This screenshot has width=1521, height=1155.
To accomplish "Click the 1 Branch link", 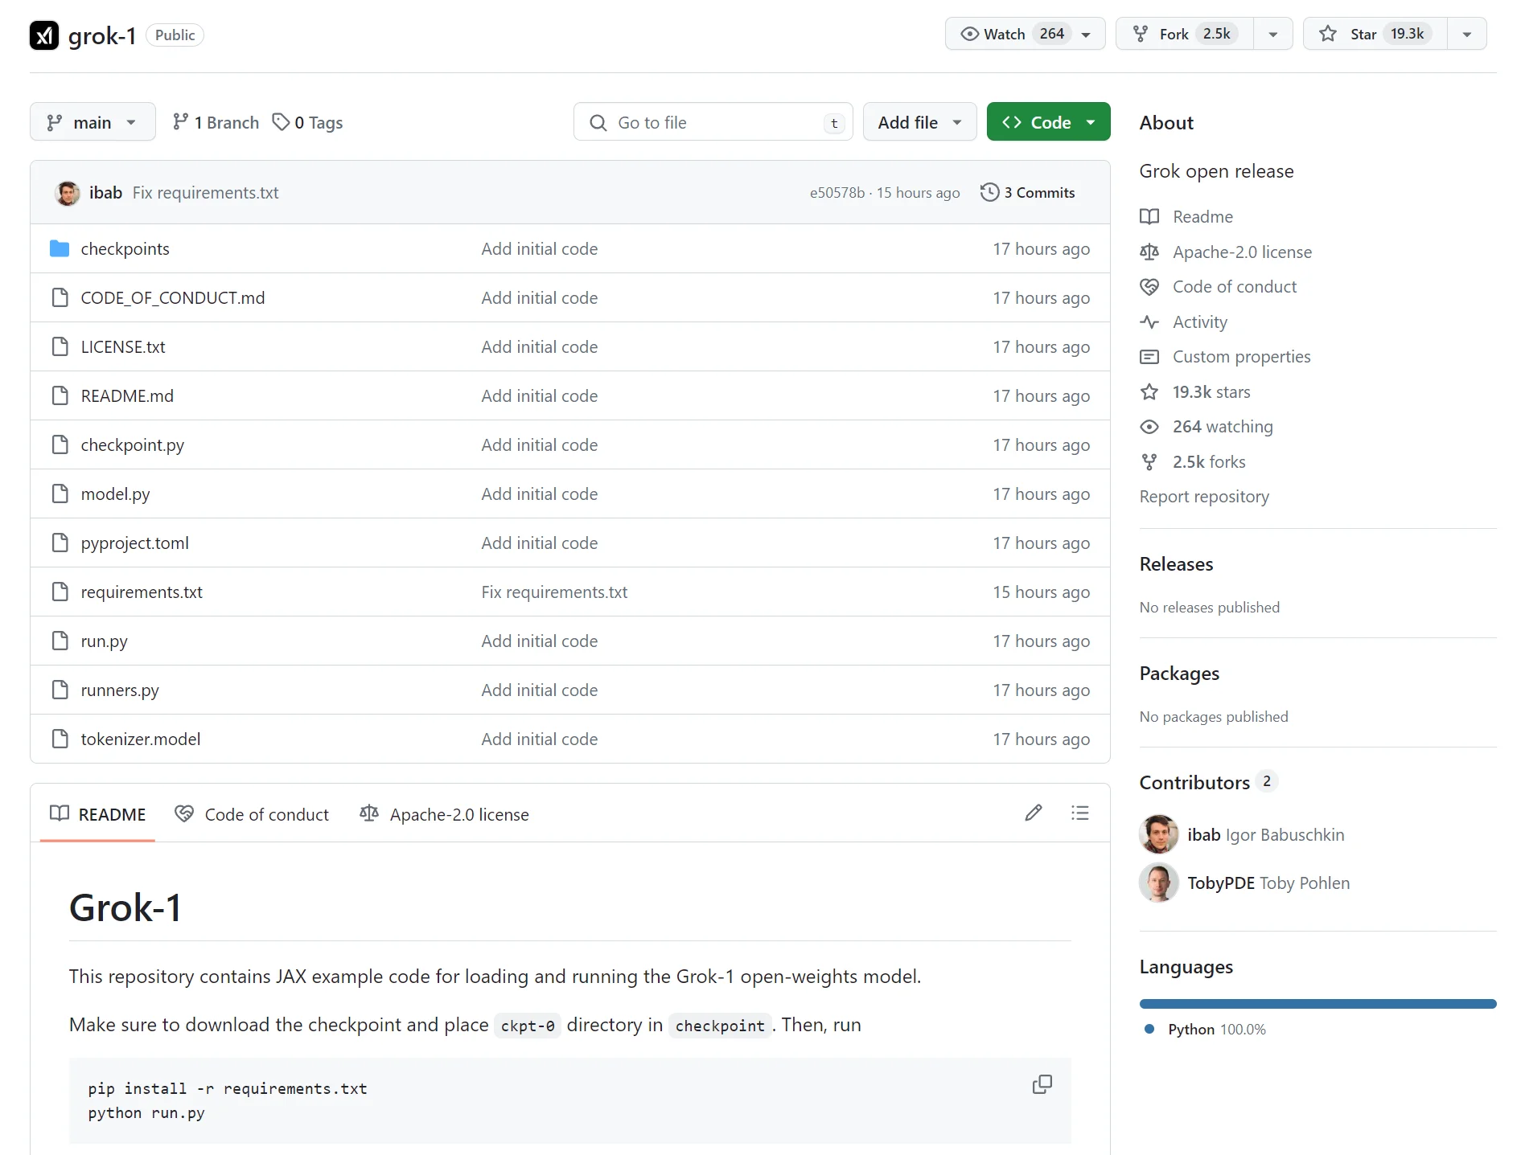I will click(216, 122).
